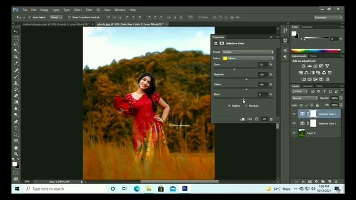356x200 pixels.
Task: Lock all on the selected layer
Action: [x=318, y=105]
